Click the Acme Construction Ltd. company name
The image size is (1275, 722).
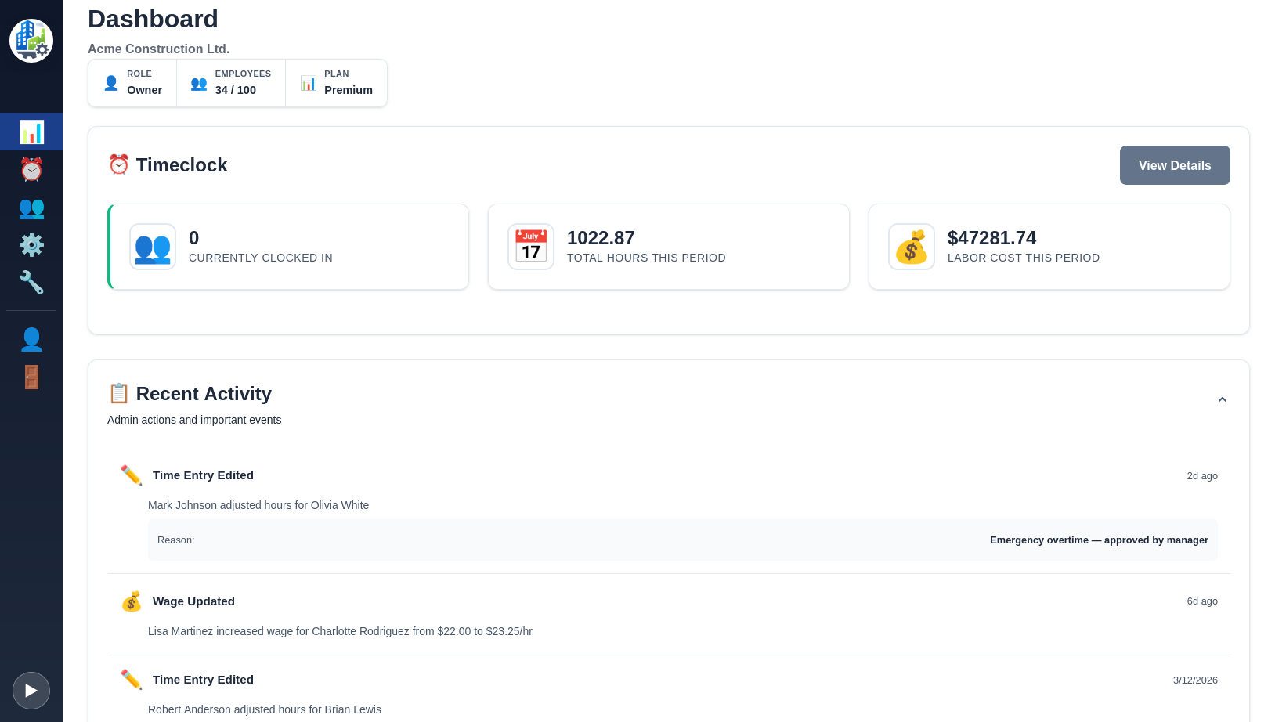158,49
